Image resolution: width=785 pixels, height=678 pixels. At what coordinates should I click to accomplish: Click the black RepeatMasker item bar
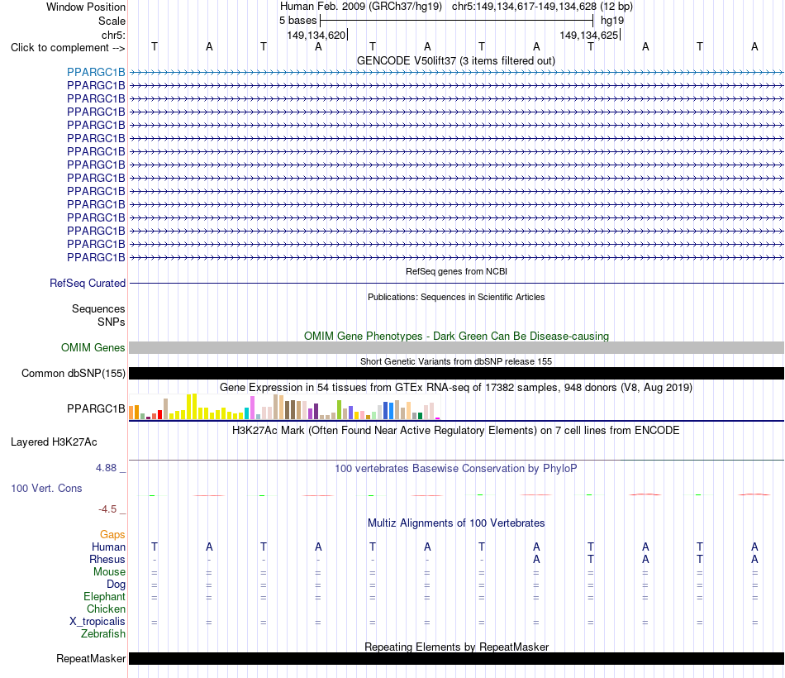456,658
